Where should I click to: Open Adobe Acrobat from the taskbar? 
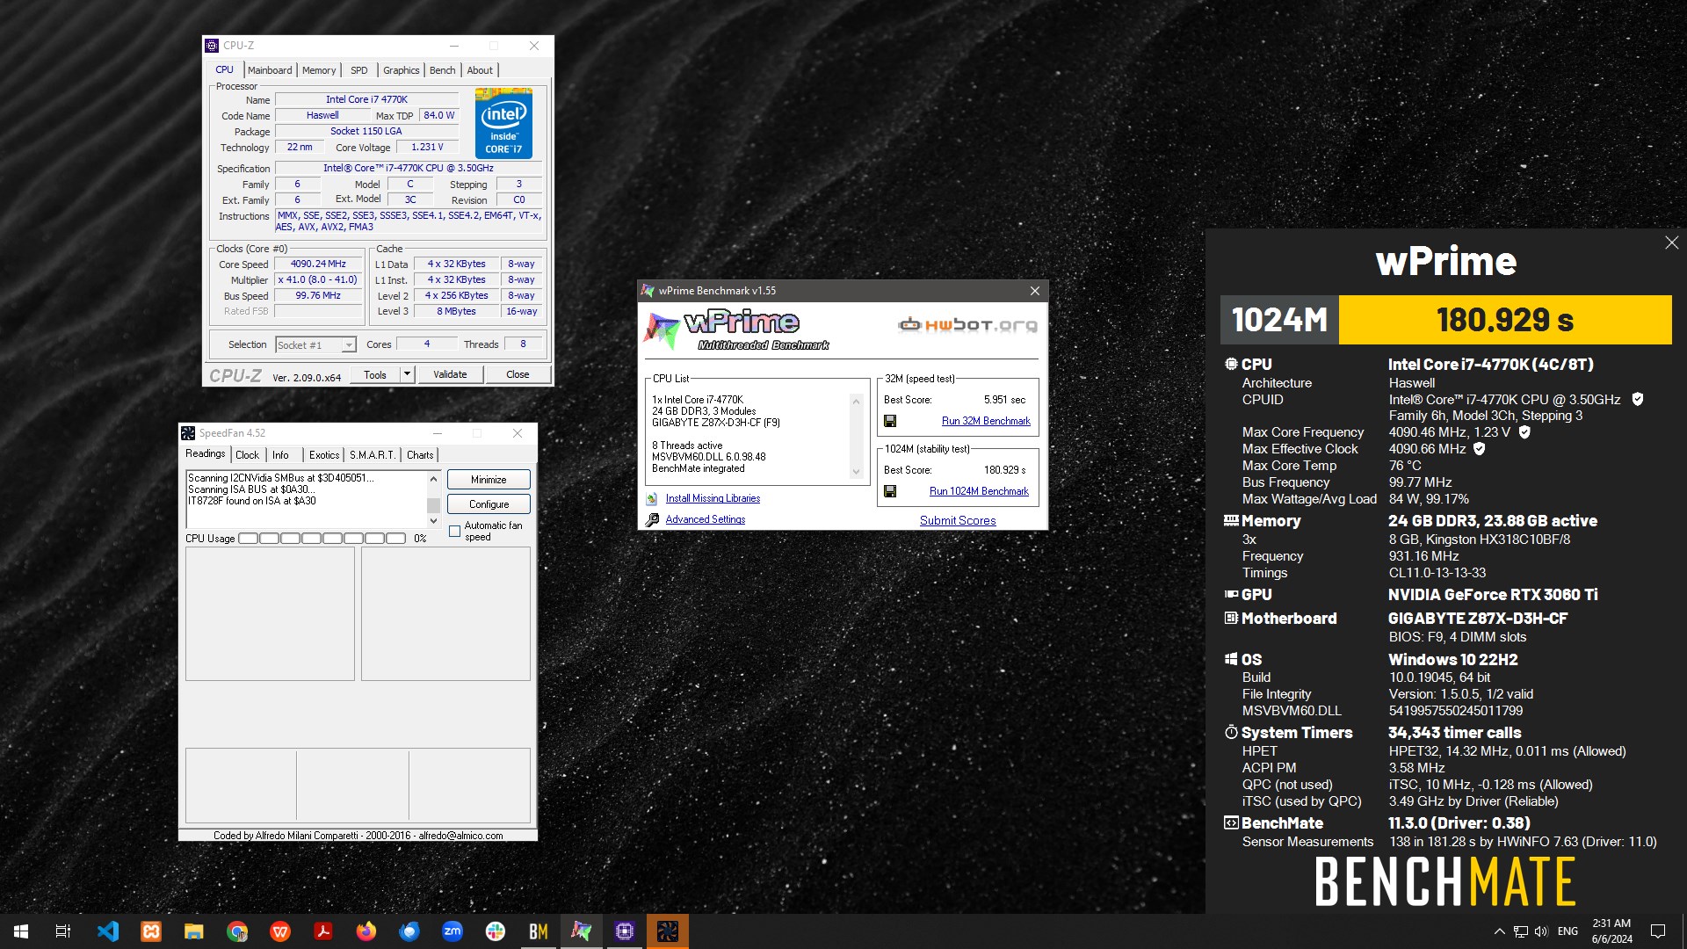[x=323, y=931]
